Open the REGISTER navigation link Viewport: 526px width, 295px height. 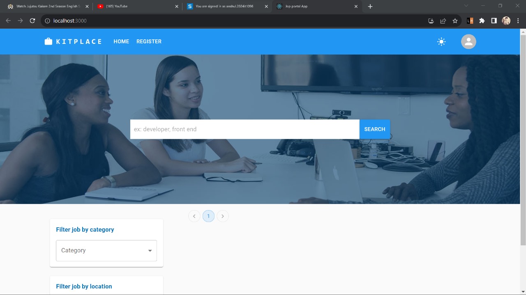click(149, 41)
